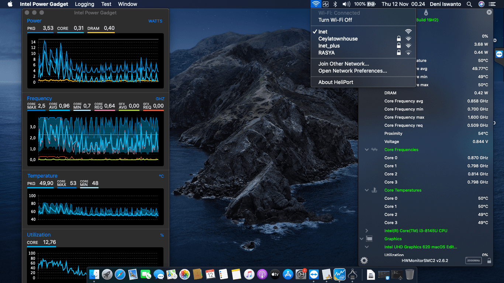Open App Store in the Dock
The width and height of the screenshot is (504, 283).
click(x=288, y=274)
